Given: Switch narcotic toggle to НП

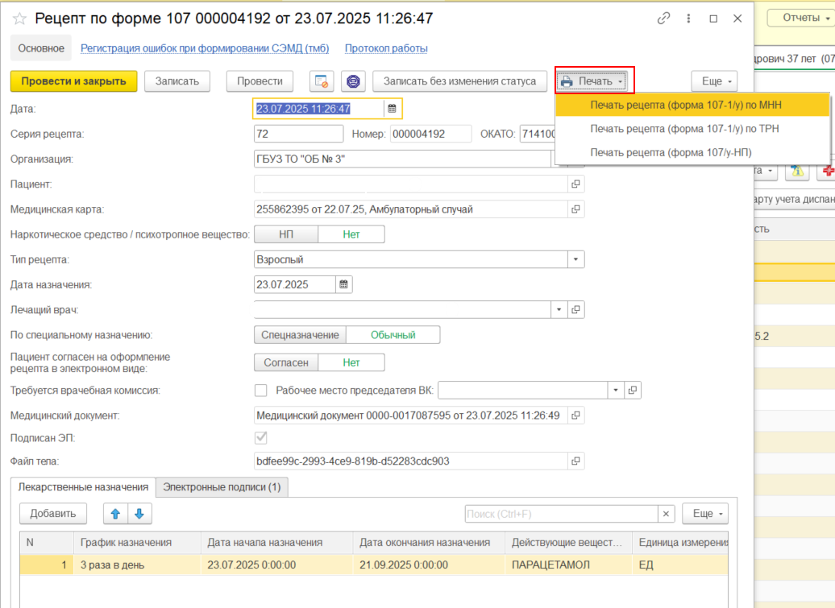Looking at the screenshot, I should (x=286, y=234).
